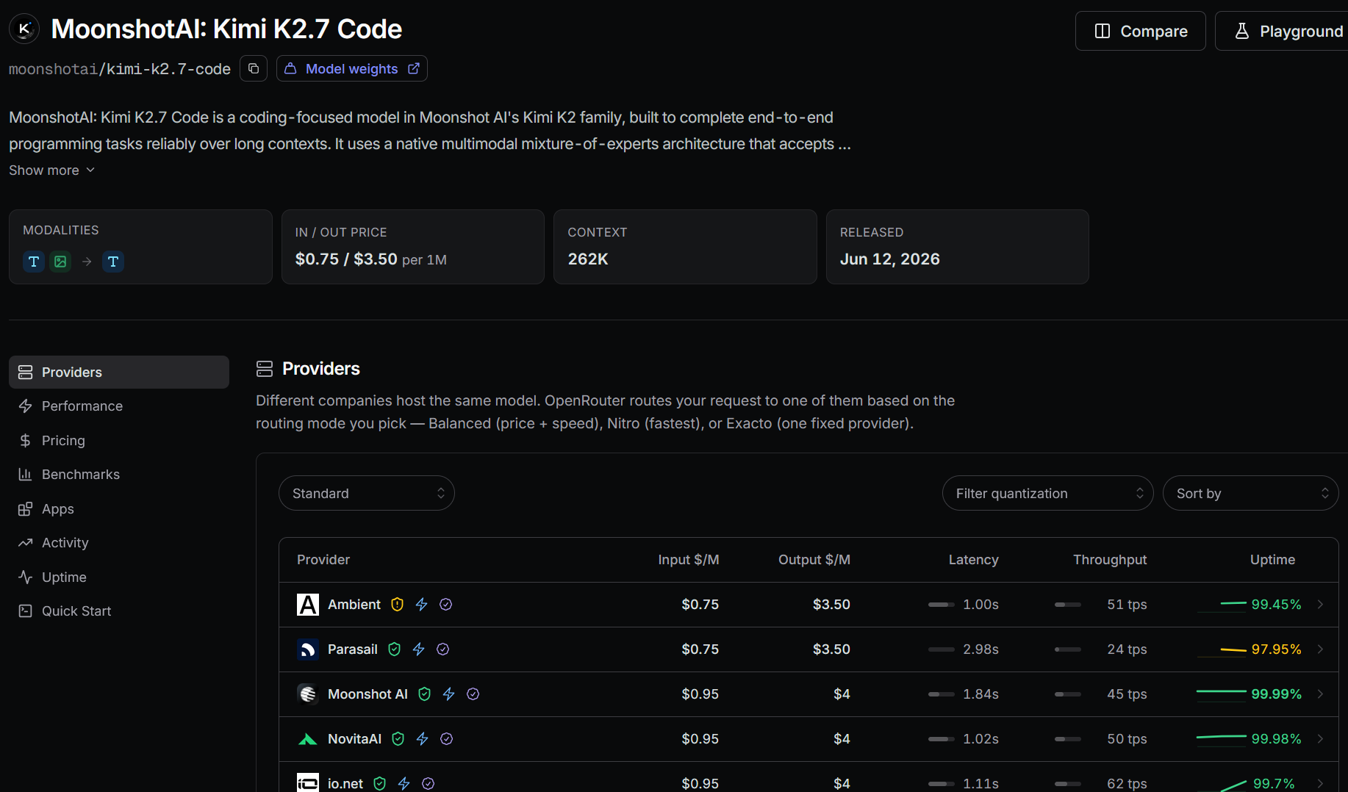This screenshot has width=1348, height=792.
Task: Click the Ambient latency bar at 1.00s
Action: (942, 605)
